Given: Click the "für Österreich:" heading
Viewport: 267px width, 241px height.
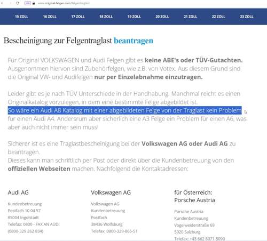Looking at the screenshot, I should tap(193, 192).
